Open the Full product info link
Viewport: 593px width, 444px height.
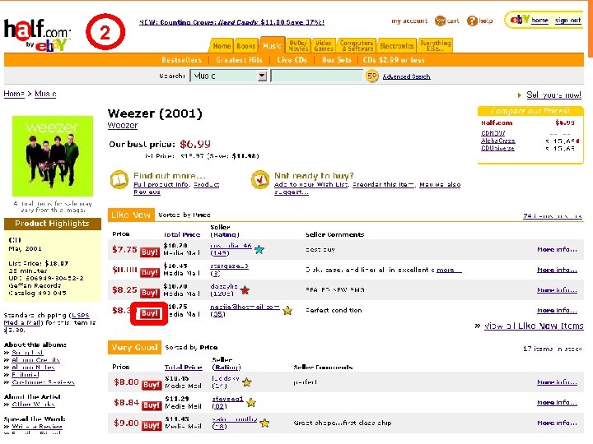(x=161, y=185)
